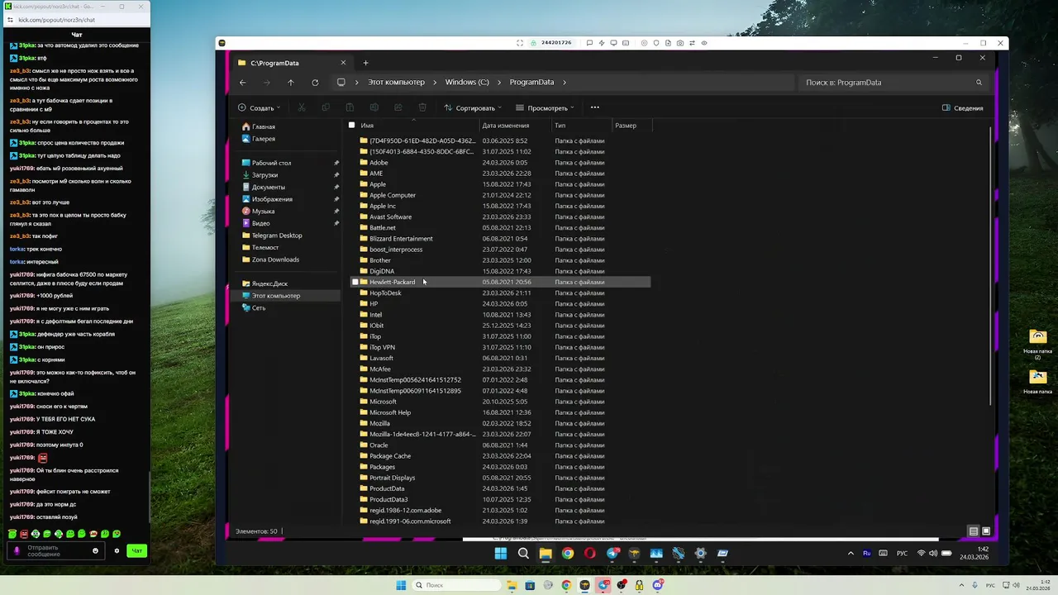This screenshot has height=595, width=1058.
Task: Open the Создать (New) dropdown
Action: tap(259, 108)
